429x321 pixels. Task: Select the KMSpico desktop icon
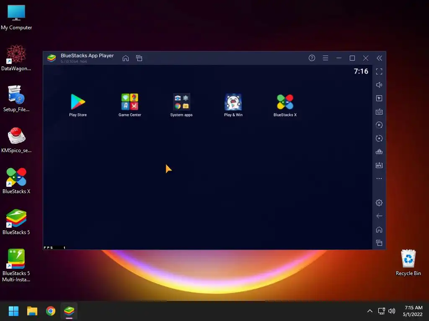coord(16,140)
